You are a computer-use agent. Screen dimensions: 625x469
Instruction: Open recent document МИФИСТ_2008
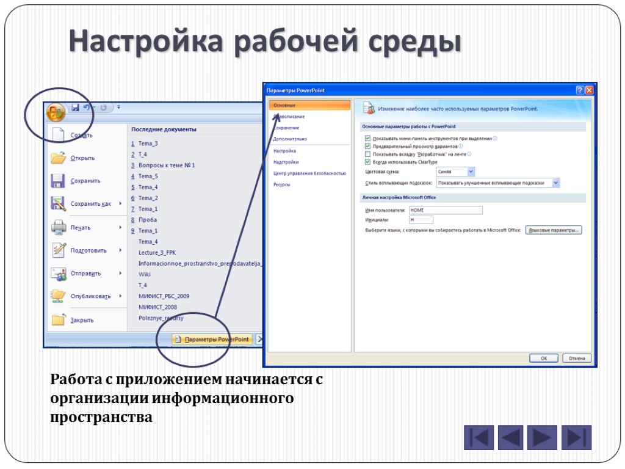coord(157,307)
